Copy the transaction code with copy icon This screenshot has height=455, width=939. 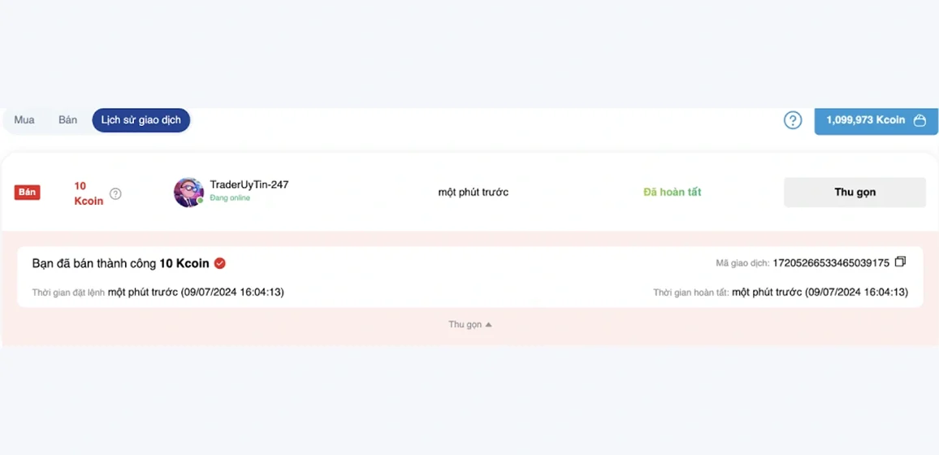[900, 262]
